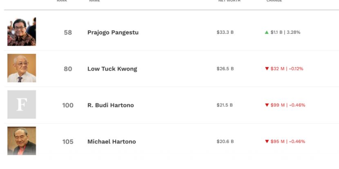Click the $1.1 B | 3.28% change value
This screenshot has height=169, width=339.
(x=285, y=32)
